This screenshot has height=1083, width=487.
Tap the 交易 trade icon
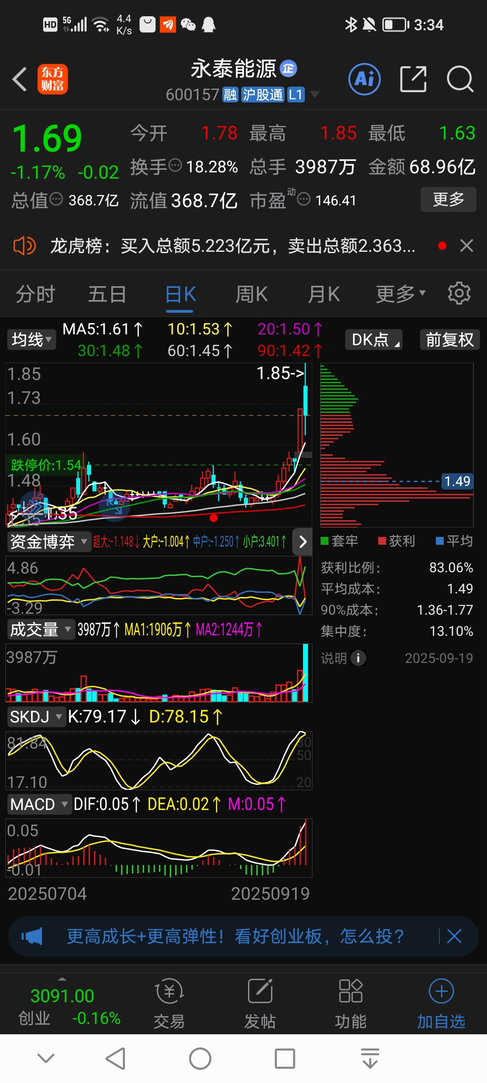169,991
